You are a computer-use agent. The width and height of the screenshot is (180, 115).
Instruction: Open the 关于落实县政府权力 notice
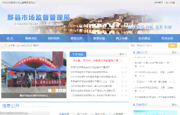(155, 97)
